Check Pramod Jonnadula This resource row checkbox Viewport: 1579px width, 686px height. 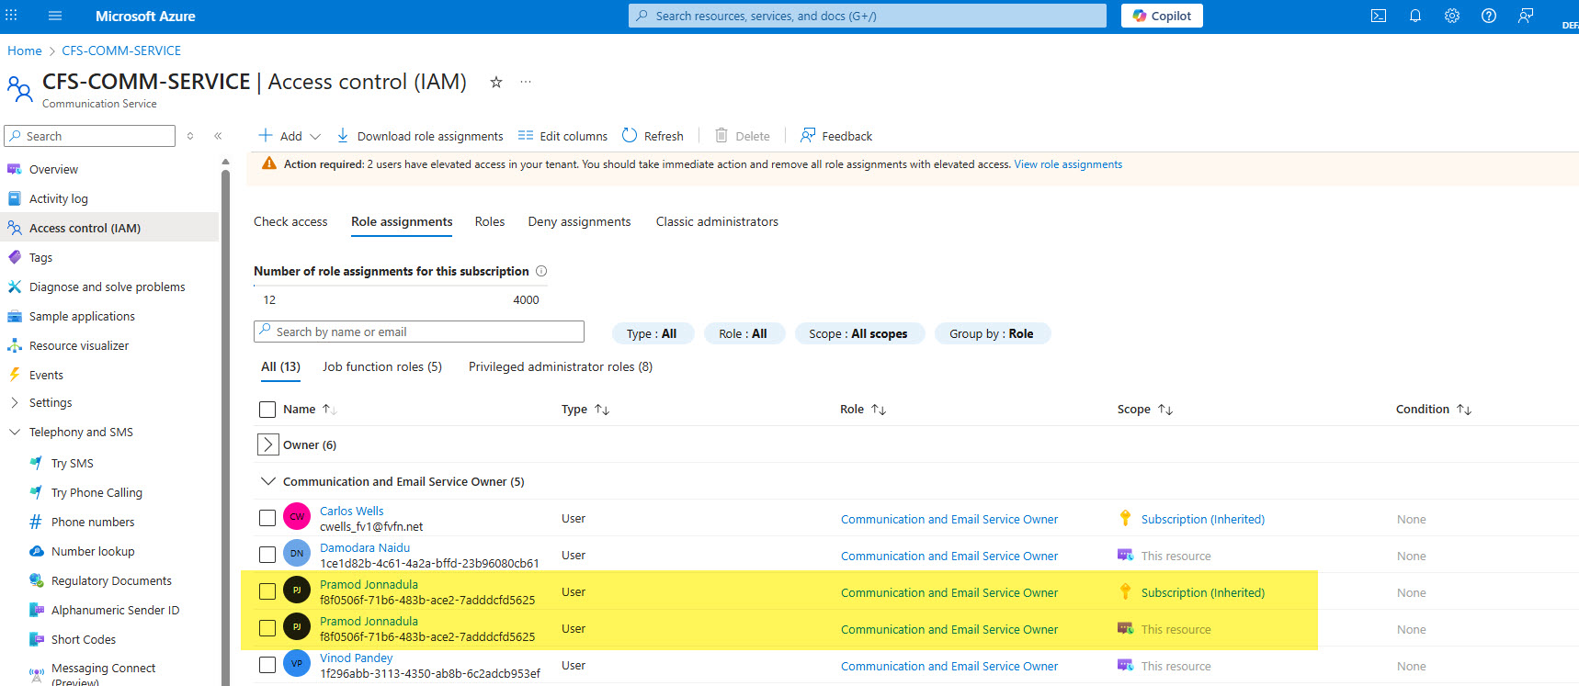(267, 628)
